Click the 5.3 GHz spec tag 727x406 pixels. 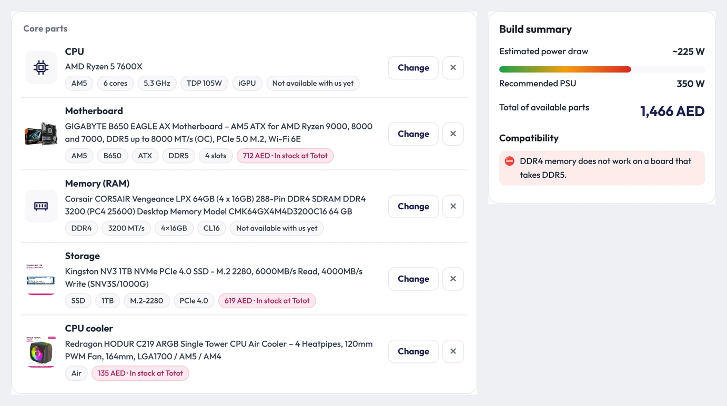click(x=157, y=83)
